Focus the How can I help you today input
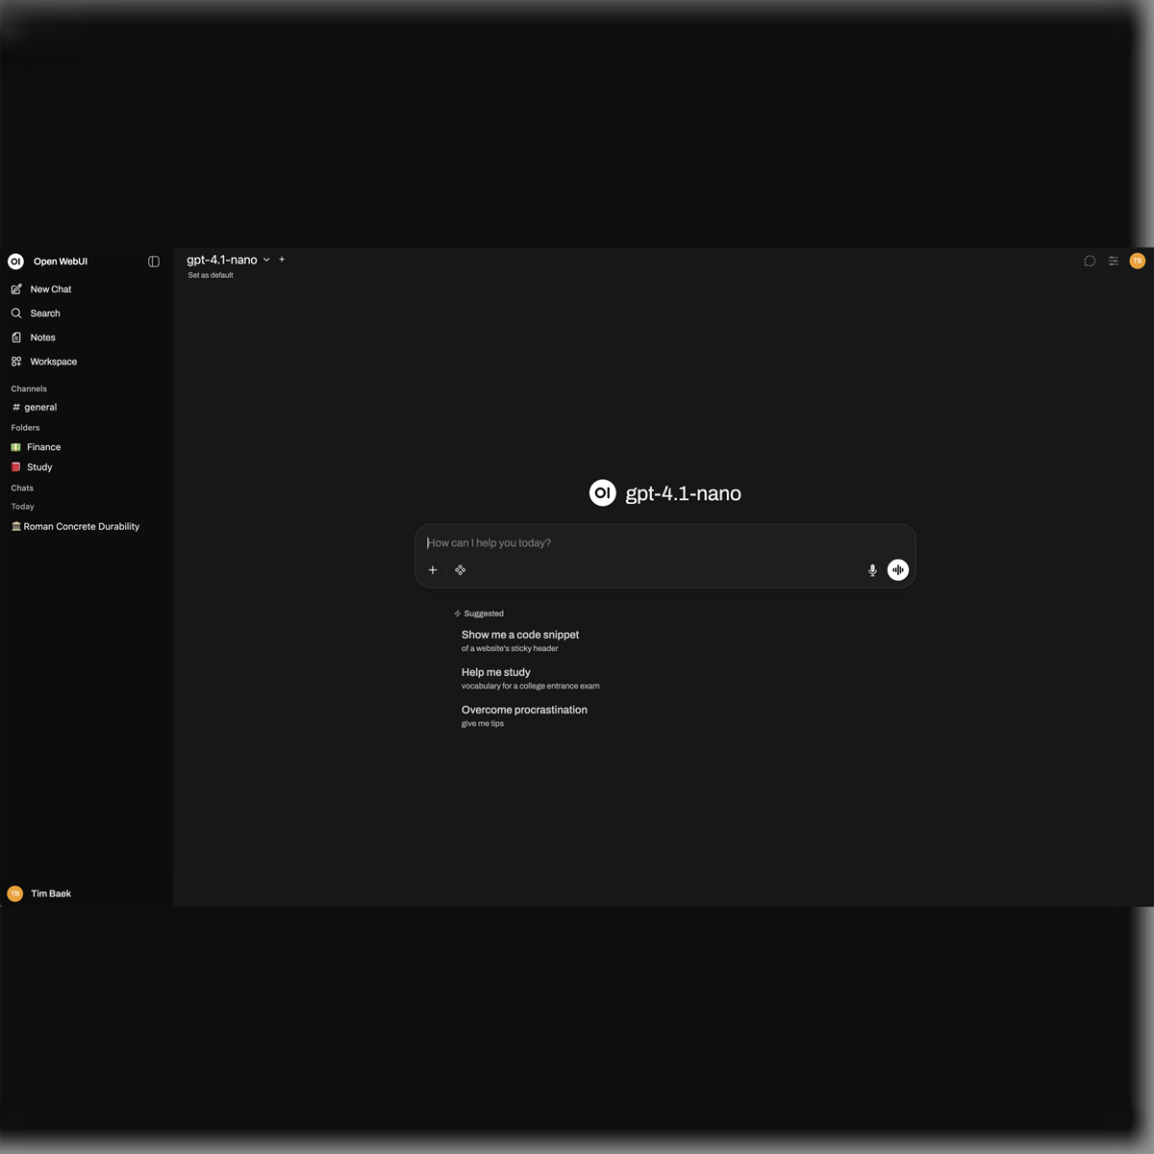The width and height of the screenshot is (1154, 1154). [665, 543]
